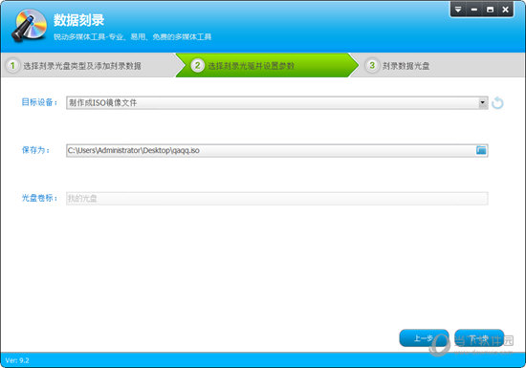Click the refresh device list icon

pyautogui.click(x=497, y=103)
